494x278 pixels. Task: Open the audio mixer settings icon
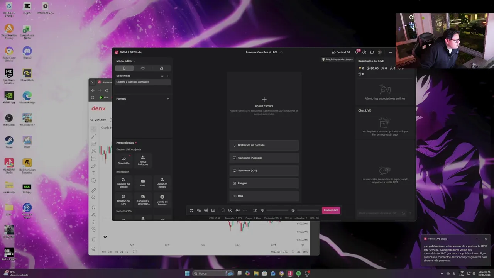(x=255, y=210)
